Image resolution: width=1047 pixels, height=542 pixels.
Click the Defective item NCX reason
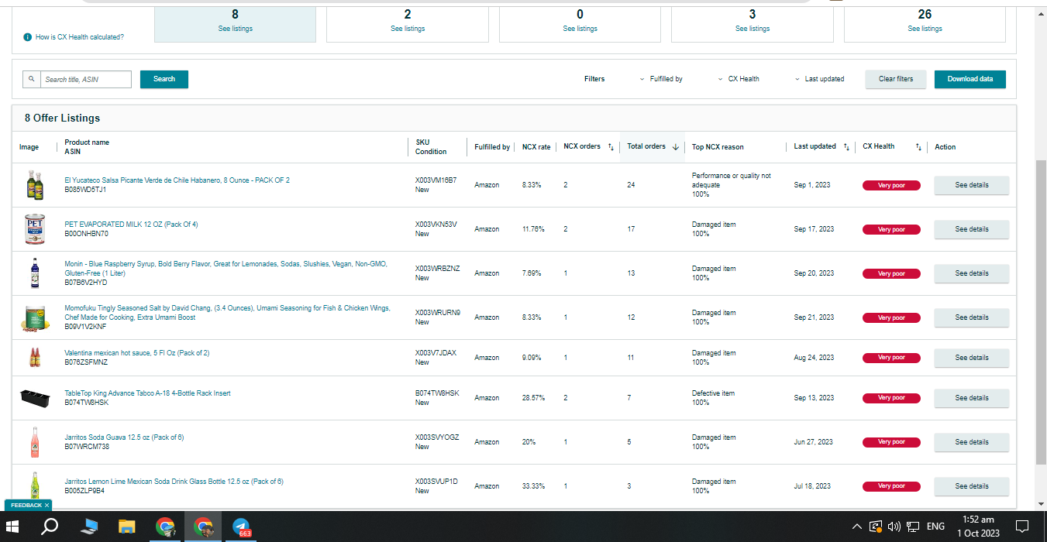713,393
